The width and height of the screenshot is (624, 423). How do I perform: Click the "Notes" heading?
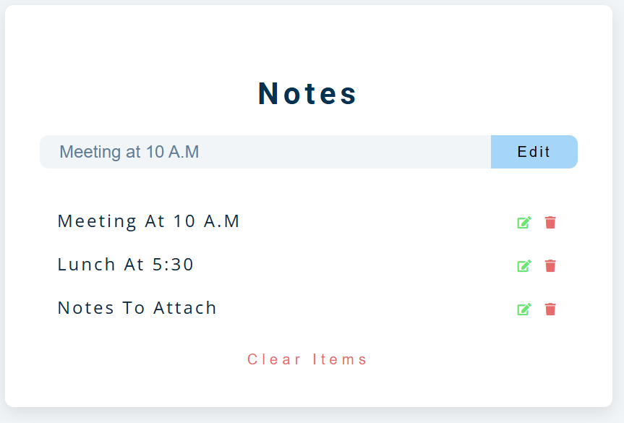coord(308,93)
